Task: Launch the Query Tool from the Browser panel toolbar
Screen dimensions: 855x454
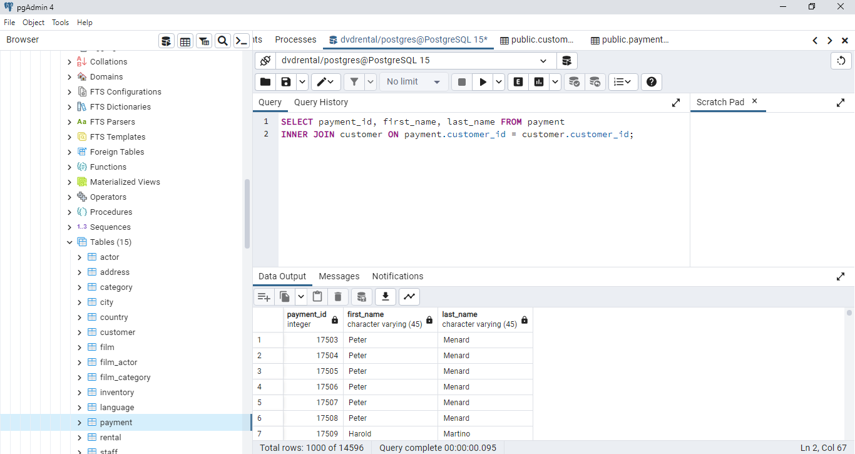Action: 166,41
